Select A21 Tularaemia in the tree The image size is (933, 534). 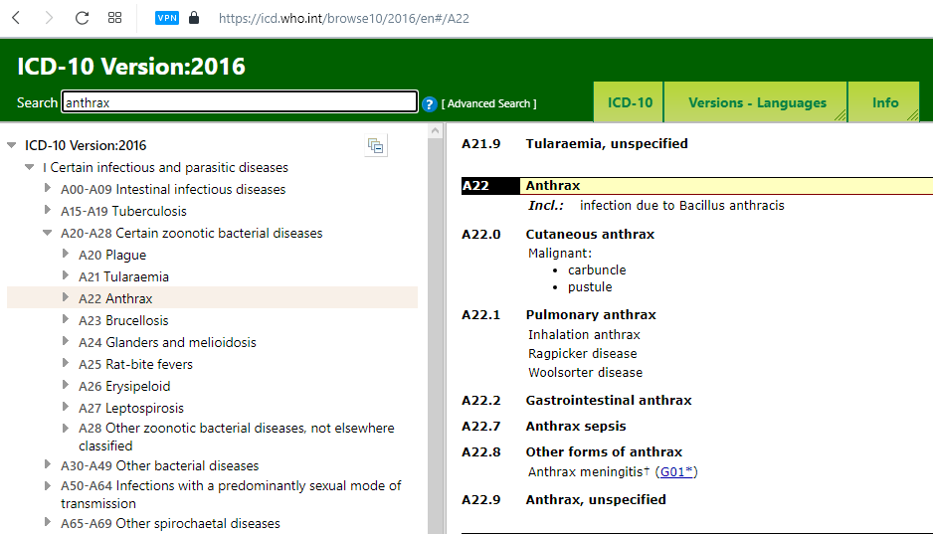point(123,276)
